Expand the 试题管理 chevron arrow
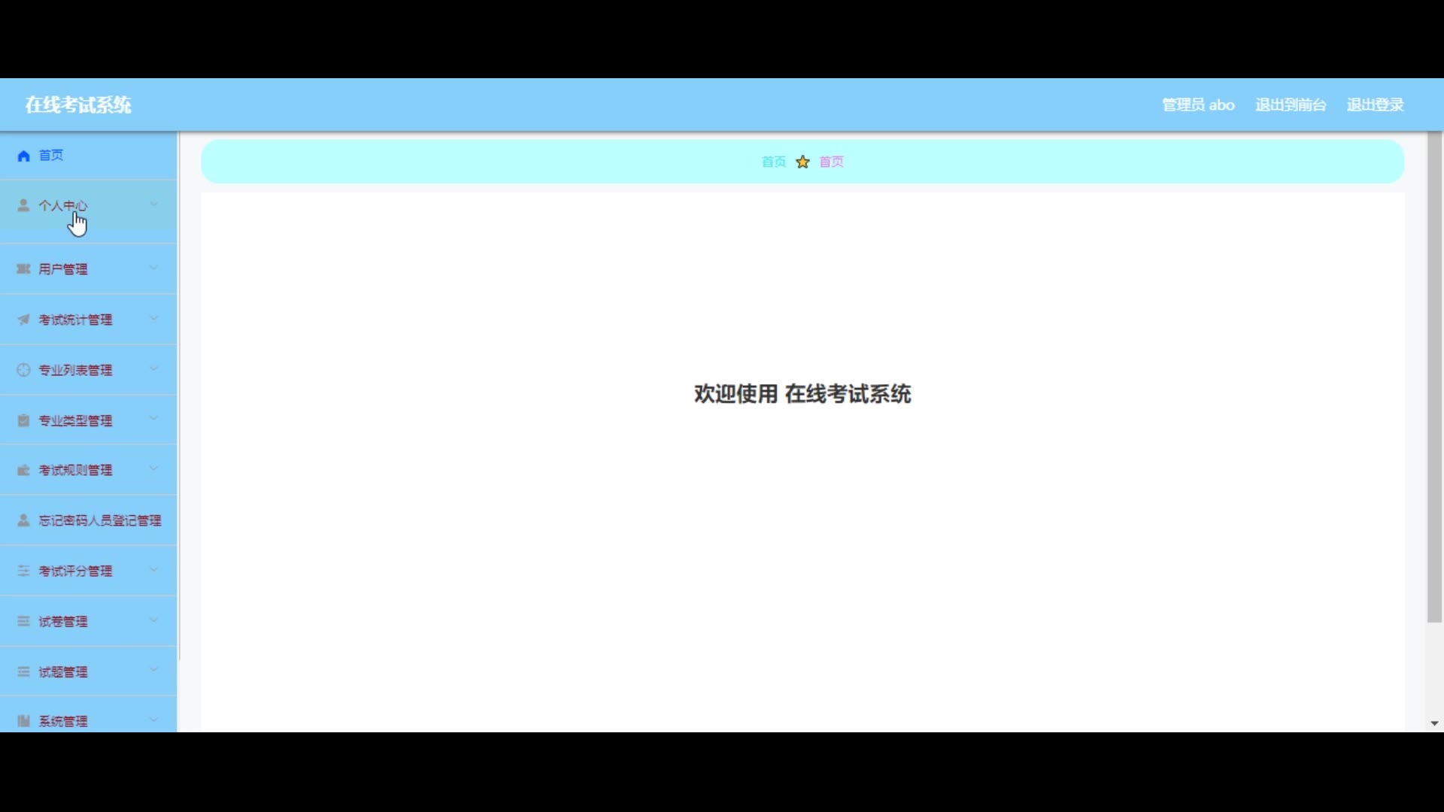The image size is (1444, 812). click(154, 670)
